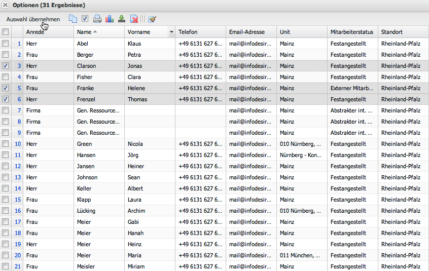This screenshot has width=429, height=271.
Task: Open row number 10 link
Action: pos(18,144)
